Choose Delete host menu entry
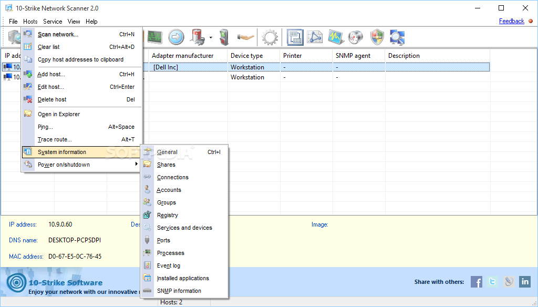The width and height of the screenshot is (538, 307). 81,99
